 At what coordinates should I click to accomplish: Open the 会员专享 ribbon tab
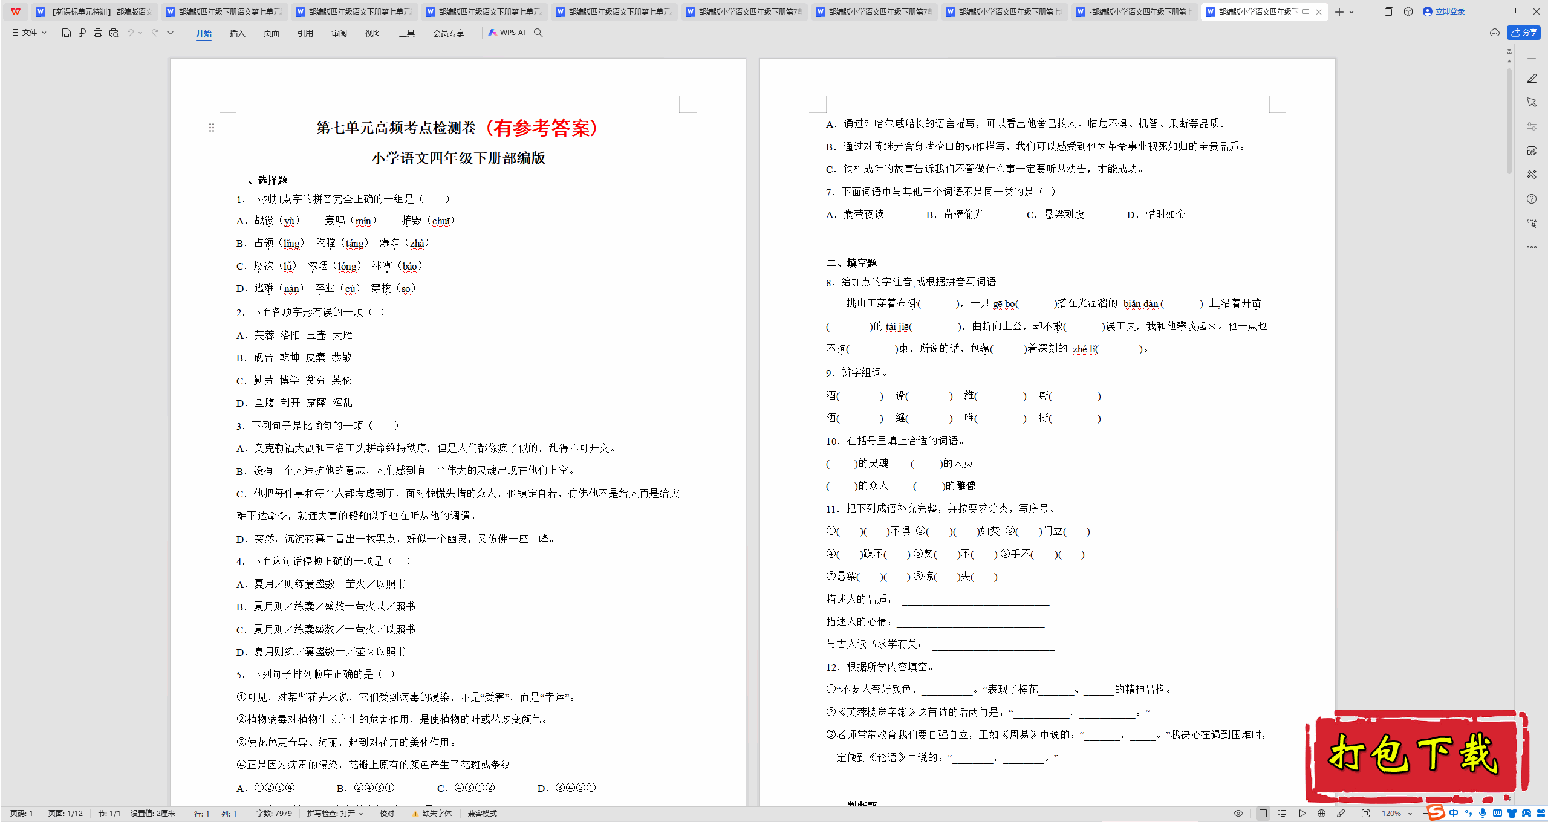(x=448, y=33)
